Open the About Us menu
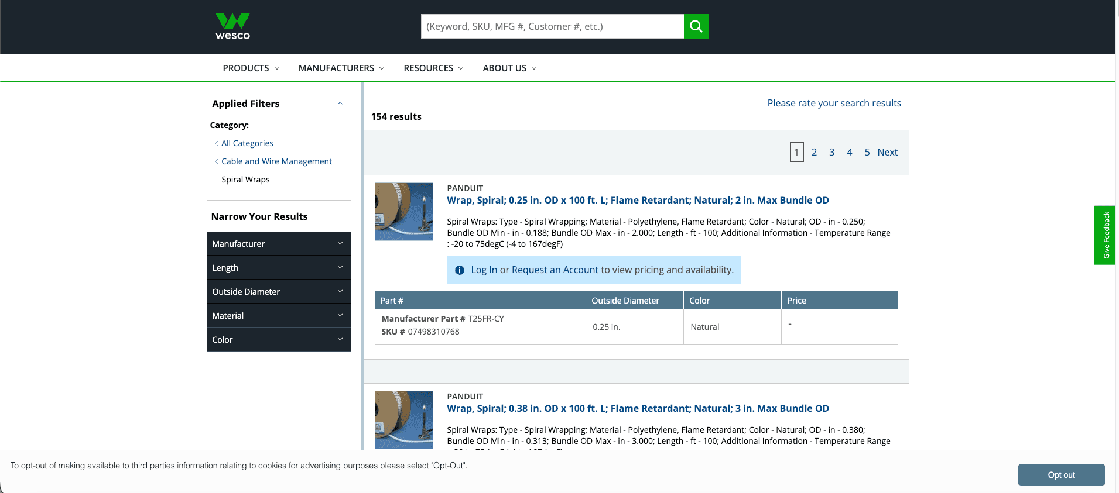Screen dimensions: 1119x493 (509, 68)
